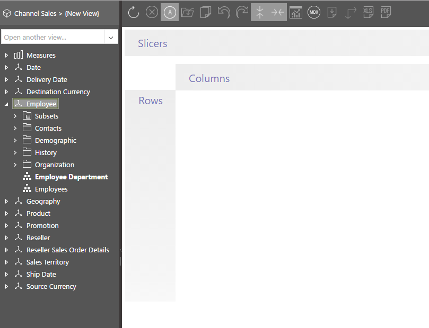
Task: Click the Product dimension icon
Action: [19, 213]
